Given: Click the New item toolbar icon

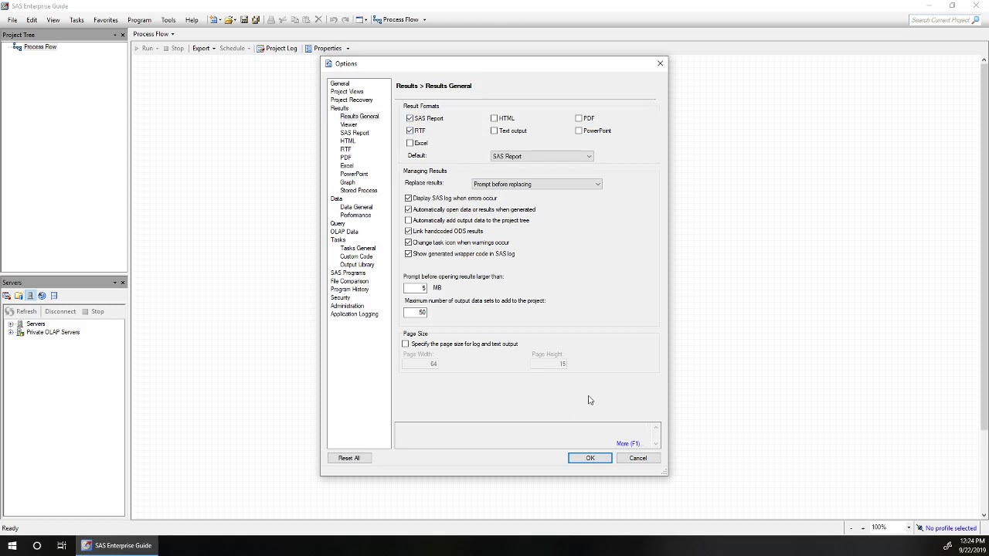Looking at the screenshot, I should pos(213,19).
